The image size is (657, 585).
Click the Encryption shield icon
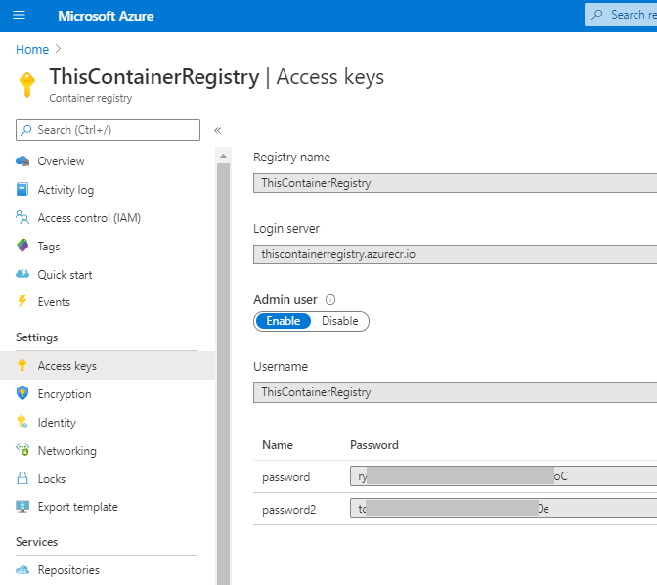pos(22,393)
